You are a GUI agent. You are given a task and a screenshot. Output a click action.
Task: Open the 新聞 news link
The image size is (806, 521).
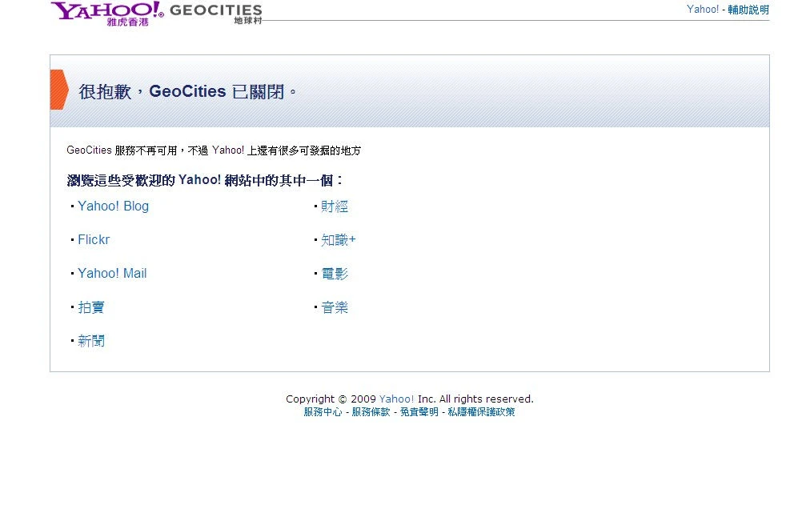click(91, 341)
